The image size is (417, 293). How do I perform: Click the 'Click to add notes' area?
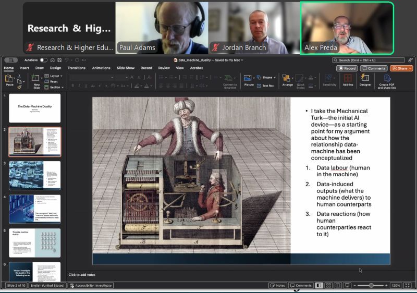(x=82, y=275)
